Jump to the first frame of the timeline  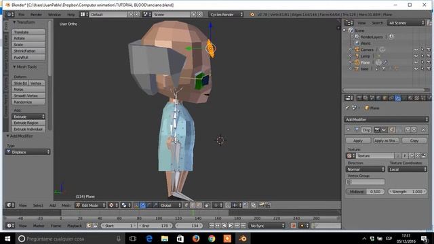[212, 226]
